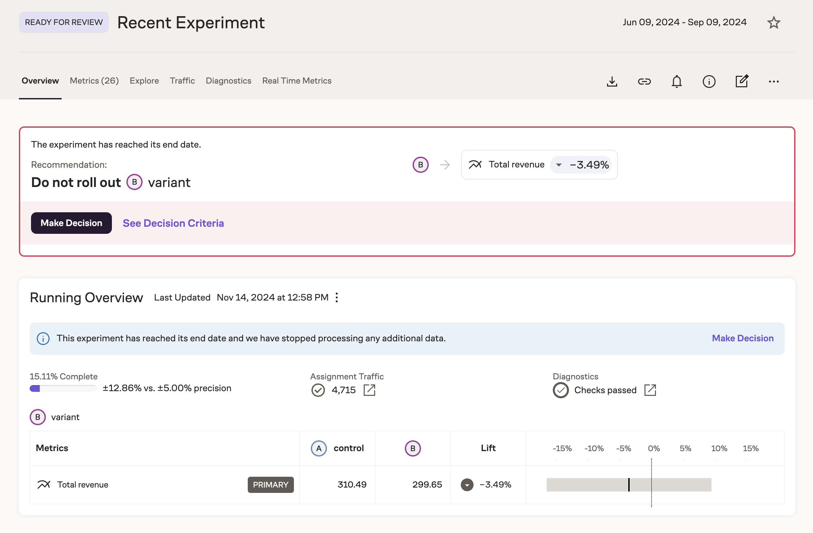Click the external link icon next to Diagnostics

651,390
